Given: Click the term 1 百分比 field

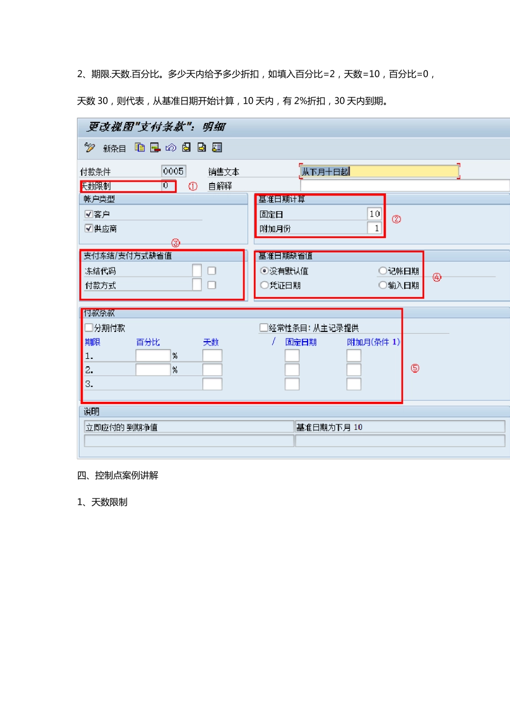Looking at the screenshot, I should click(153, 356).
